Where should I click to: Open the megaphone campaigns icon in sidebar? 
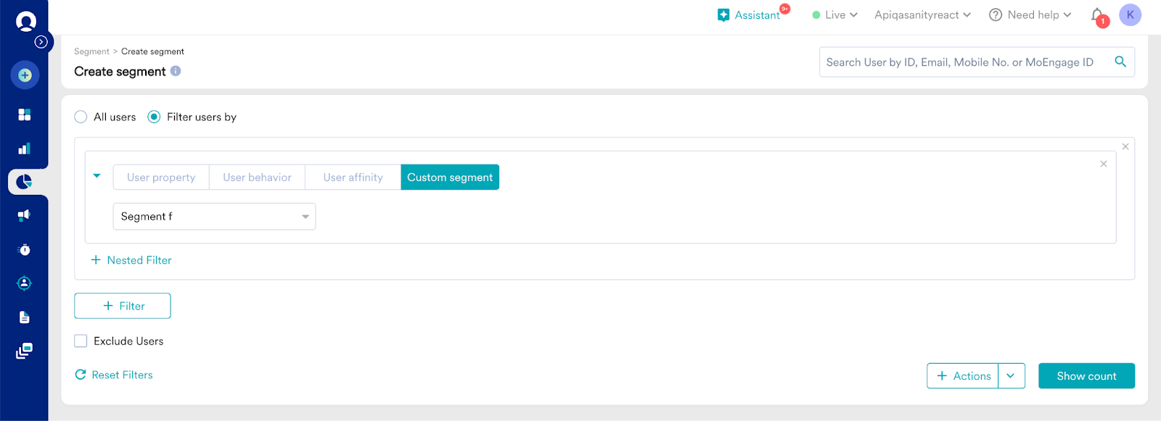pyautogui.click(x=25, y=214)
